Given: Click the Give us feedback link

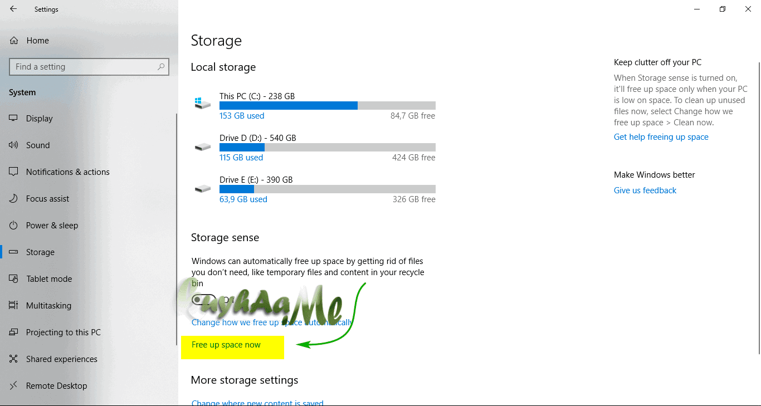Looking at the screenshot, I should pos(645,190).
